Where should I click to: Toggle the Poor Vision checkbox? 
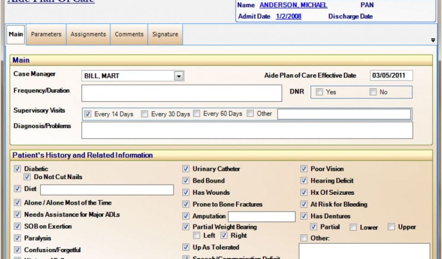click(304, 169)
